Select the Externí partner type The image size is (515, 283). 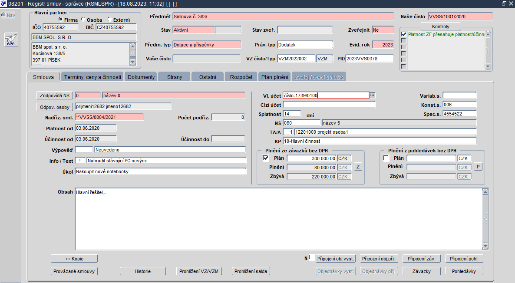[110, 20]
